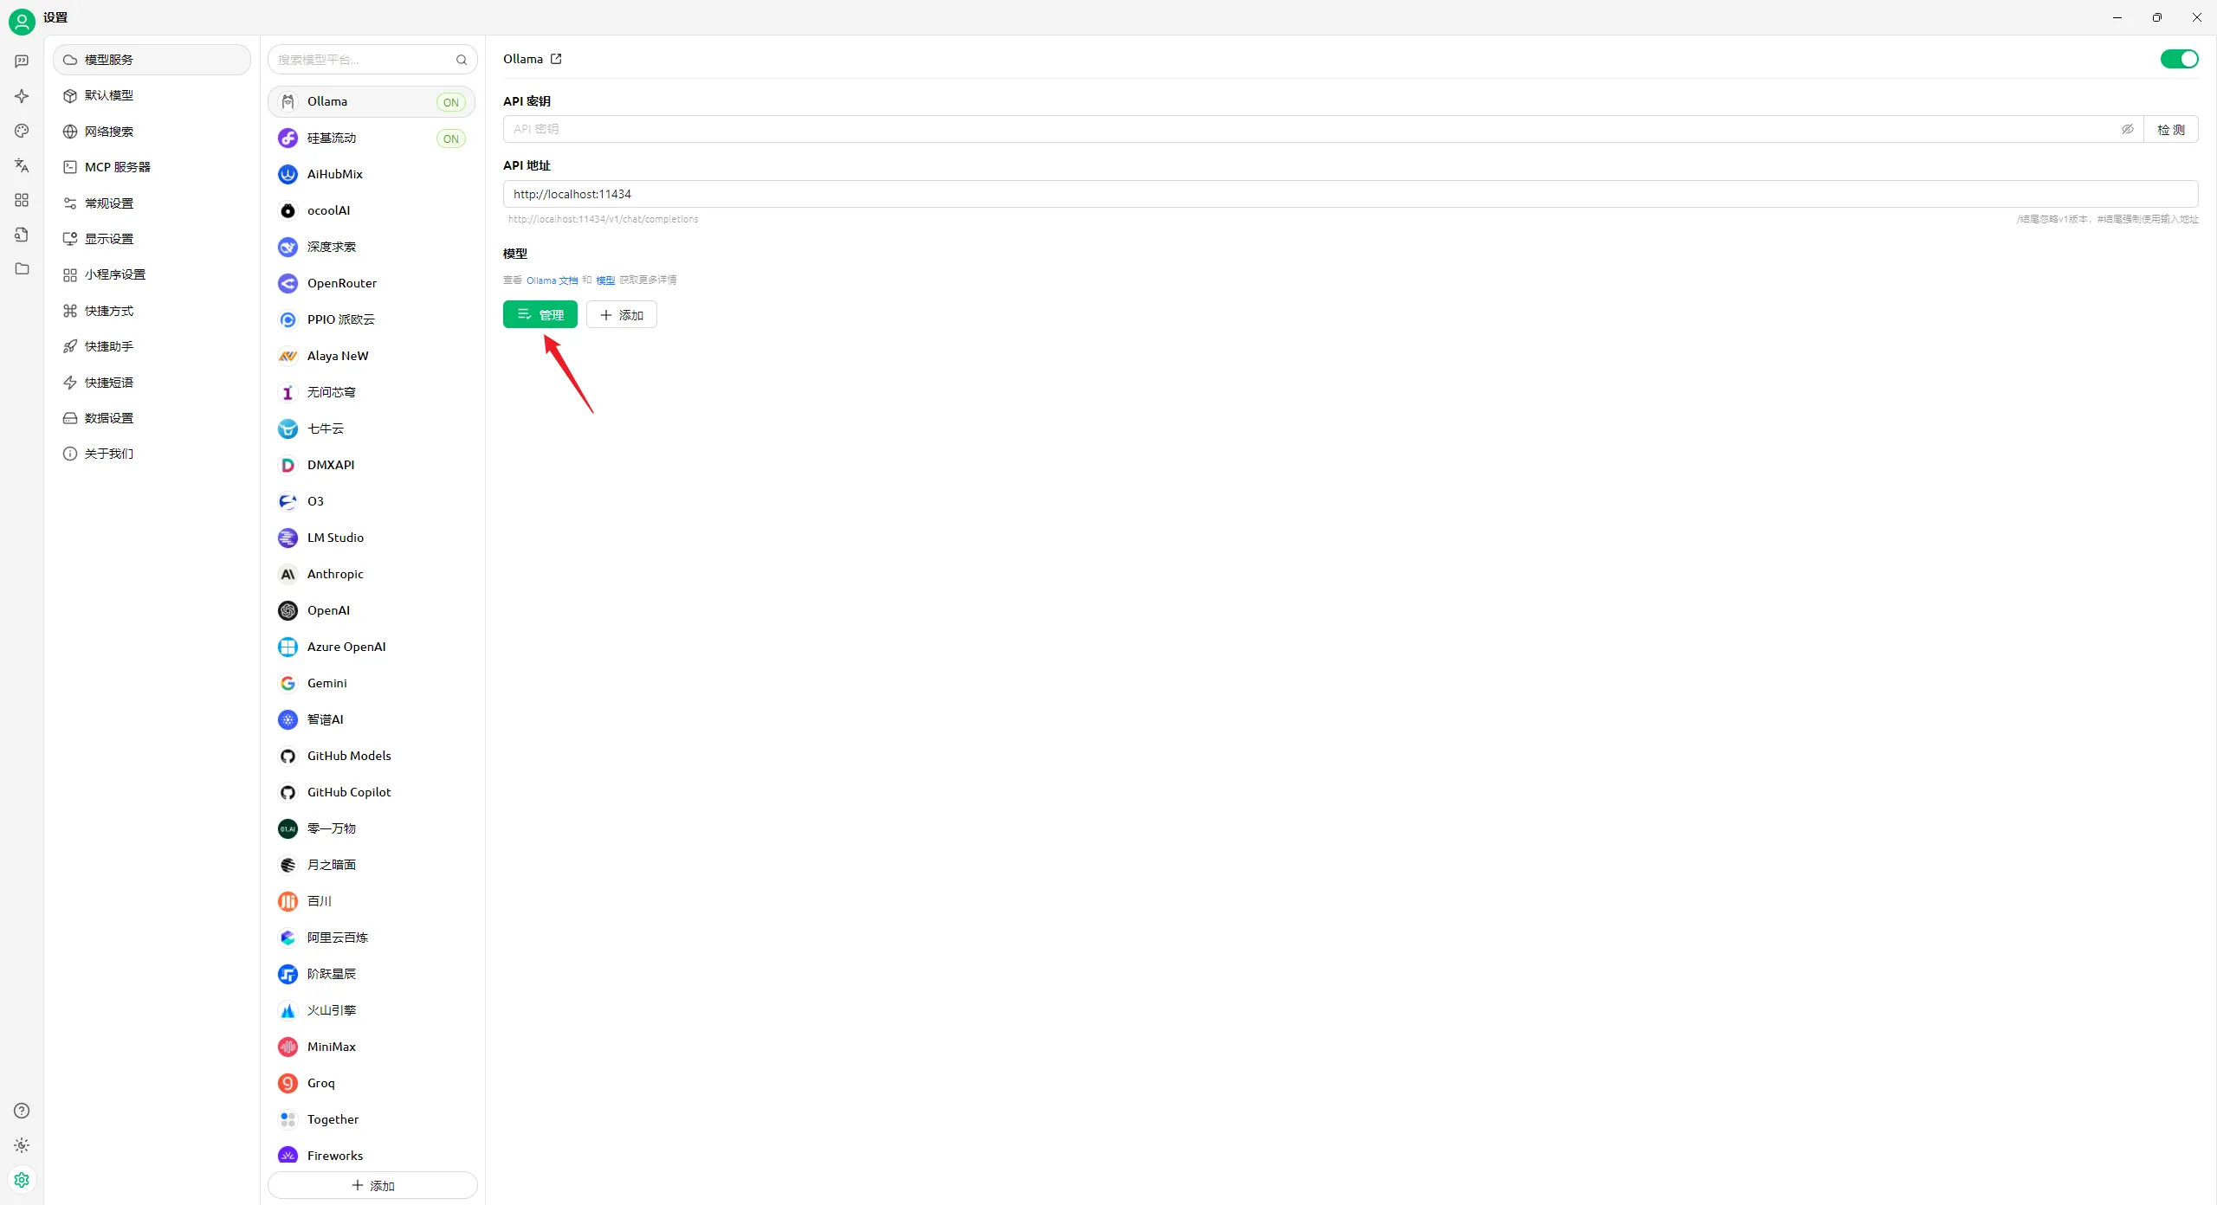Viewport: 2217px width, 1205px height.
Task: Open external Ollama website link icon
Action: [x=556, y=59]
